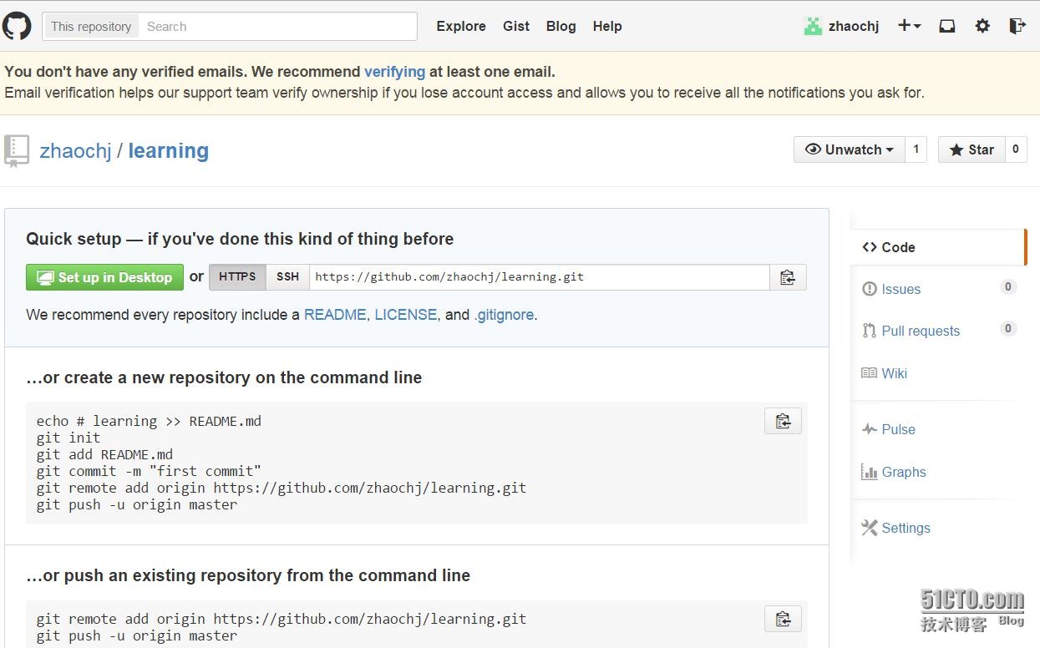
Task: Click the stargazers count 0
Action: [1016, 149]
